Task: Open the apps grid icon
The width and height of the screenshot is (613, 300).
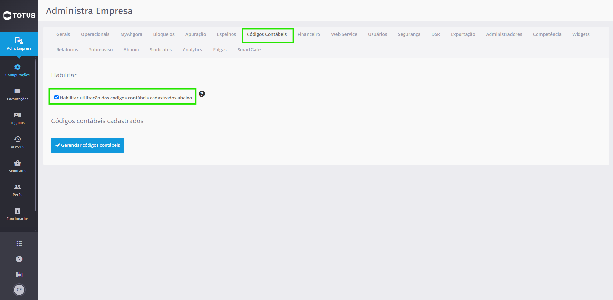Action: tap(19, 244)
